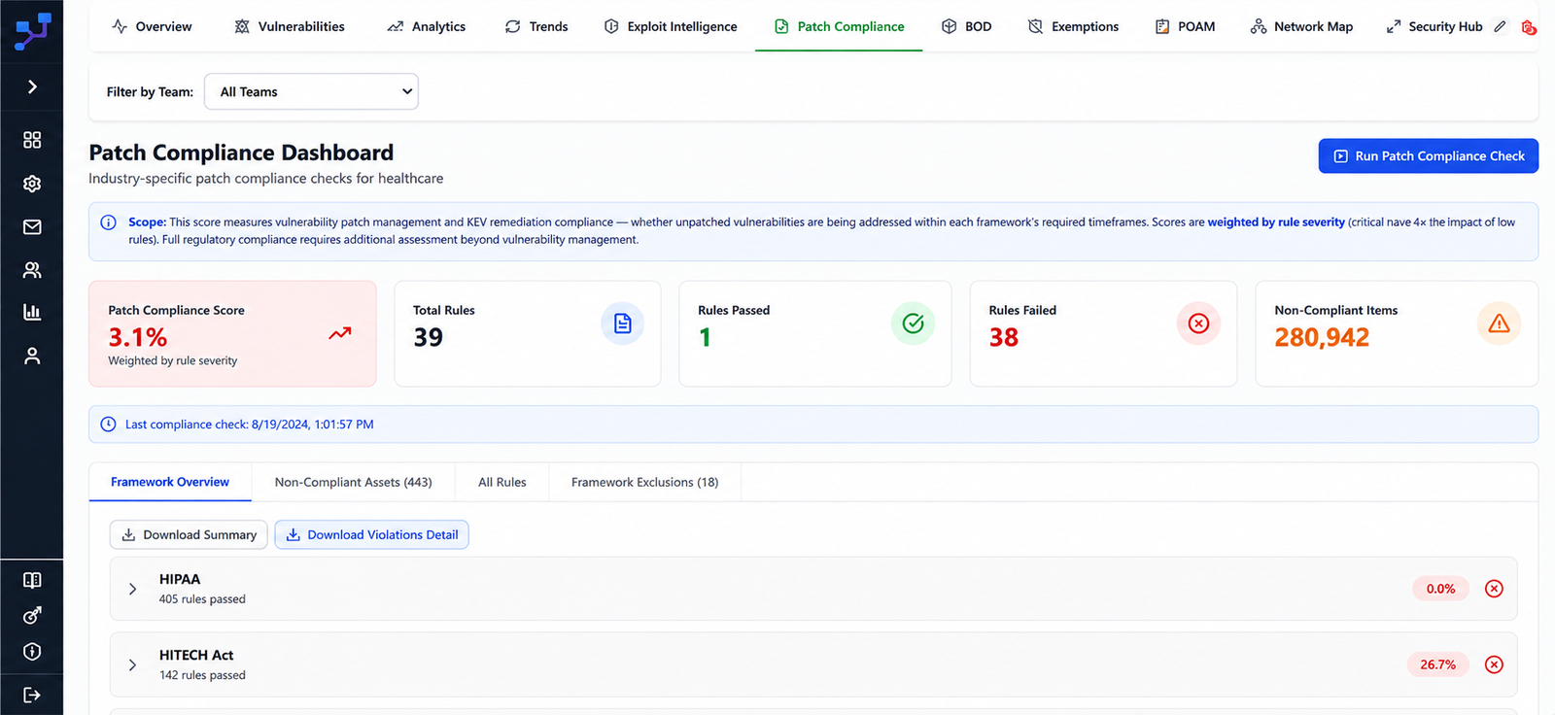Click the 0.0% badge on the HIPAA row
The height and width of the screenshot is (715, 1555).
[x=1440, y=589]
